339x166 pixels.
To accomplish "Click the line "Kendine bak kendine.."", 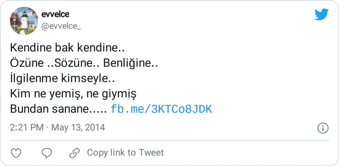I will pos(67,48).
